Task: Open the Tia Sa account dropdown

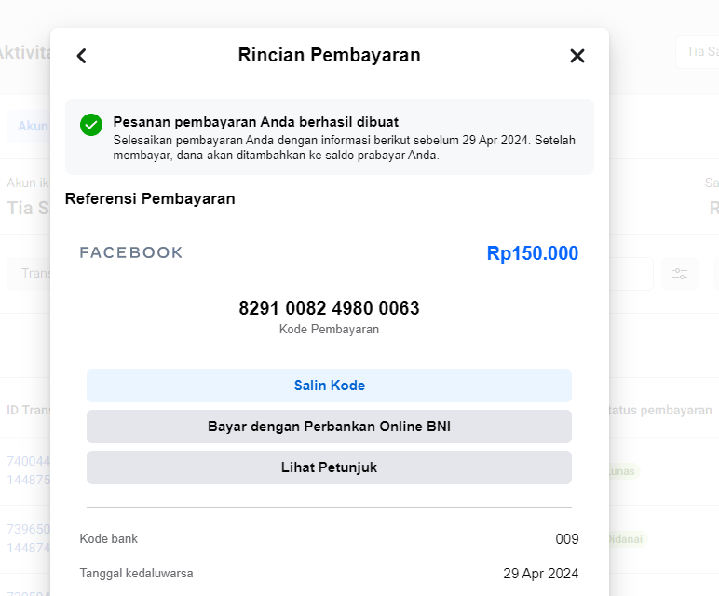Action: click(698, 52)
